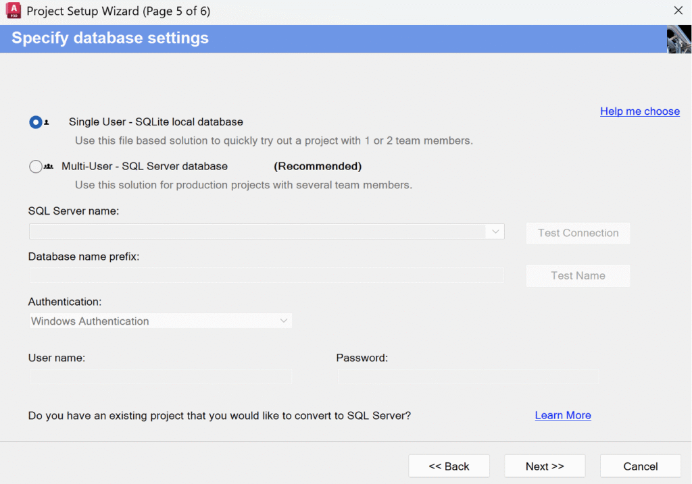Click the Test Name button
Viewport: 692px width, 484px height.
click(578, 275)
